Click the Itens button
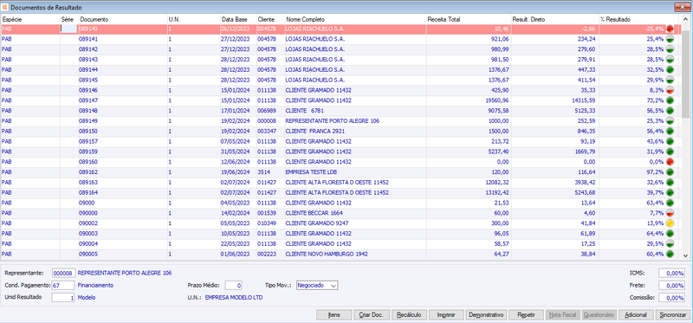 334,315
